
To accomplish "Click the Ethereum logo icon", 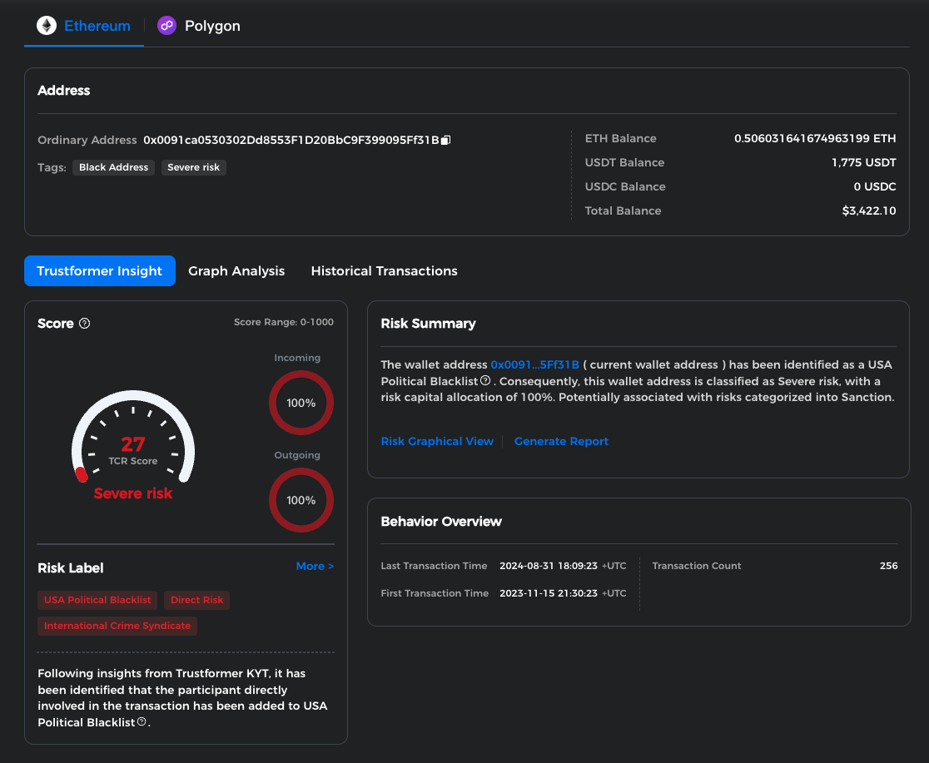I will 47,26.
